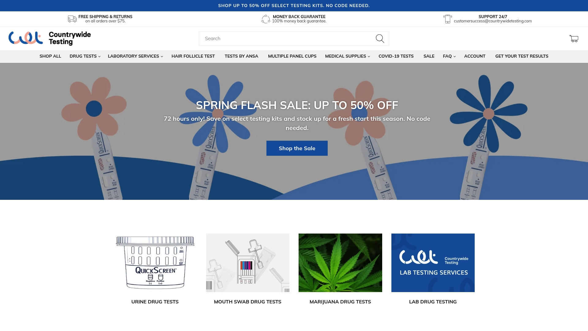This screenshot has width=588, height=331.
Task: Click the free shipping truck icon
Action: (x=72, y=19)
